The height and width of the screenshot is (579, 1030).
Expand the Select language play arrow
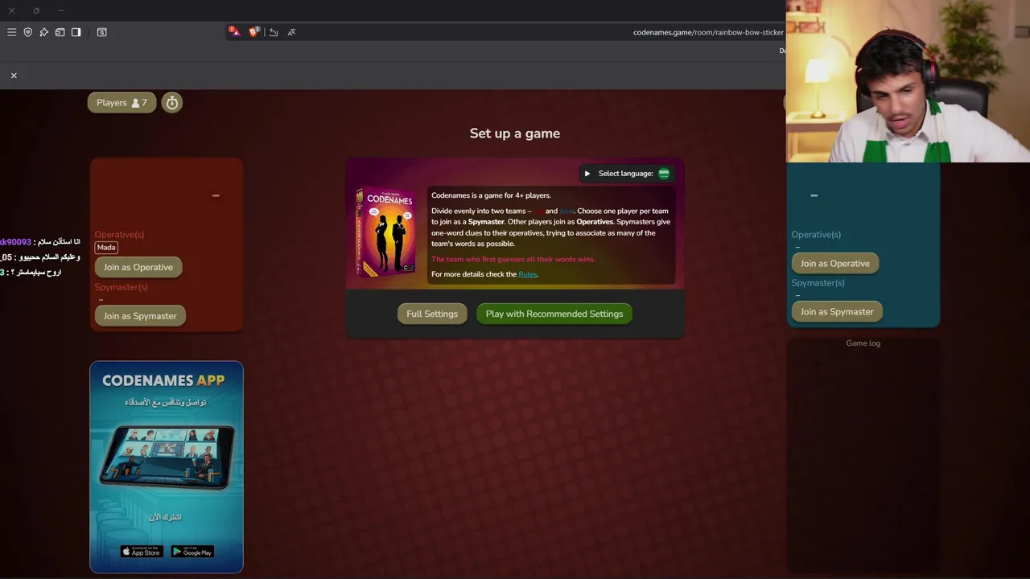point(587,174)
